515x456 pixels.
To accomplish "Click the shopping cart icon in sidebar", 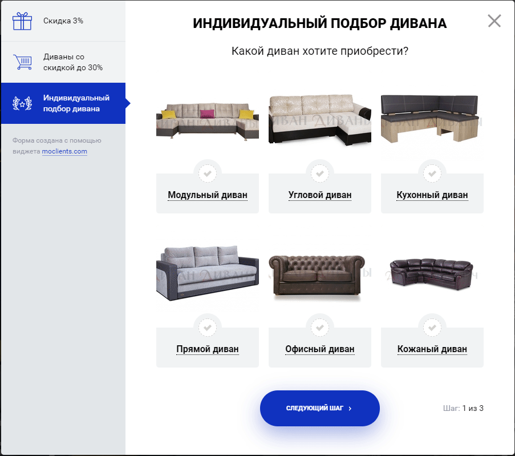I will click(x=22, y=62).
